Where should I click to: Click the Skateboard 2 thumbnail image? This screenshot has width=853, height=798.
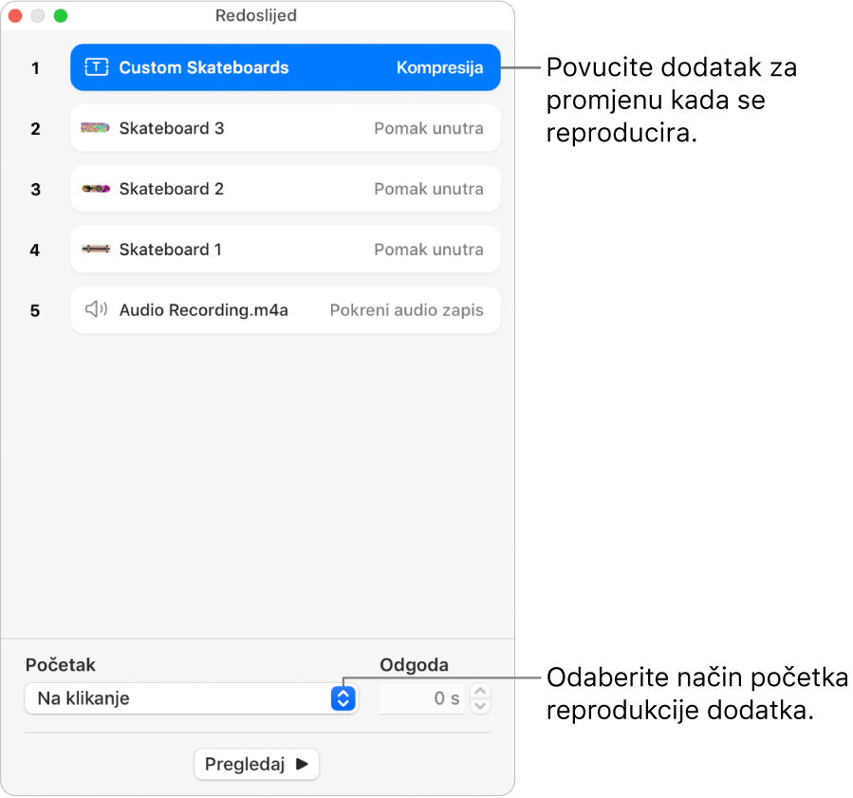[96, 189]
